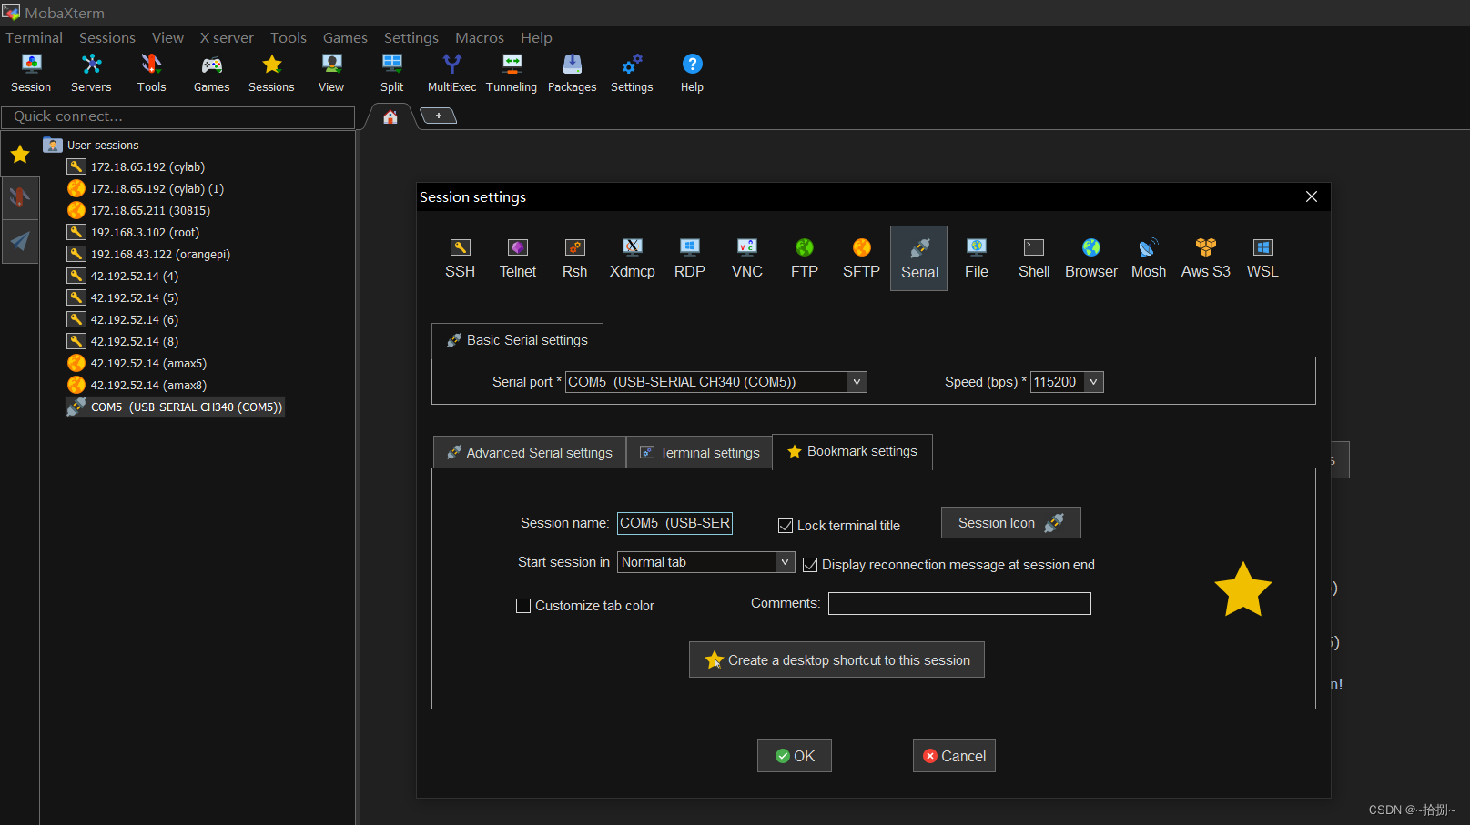1470x825 pixels.
Task: Click the sidebar paper plane icon
Action: point(20,241)
